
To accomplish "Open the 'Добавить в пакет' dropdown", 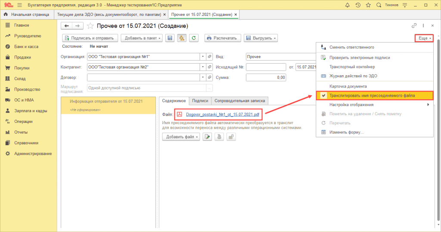I will [142, 38].
